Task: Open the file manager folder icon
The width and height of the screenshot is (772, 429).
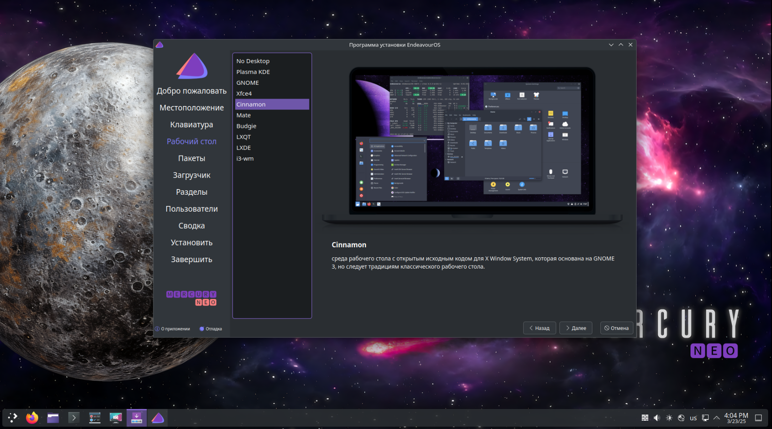Action: (x=53, y=418)
